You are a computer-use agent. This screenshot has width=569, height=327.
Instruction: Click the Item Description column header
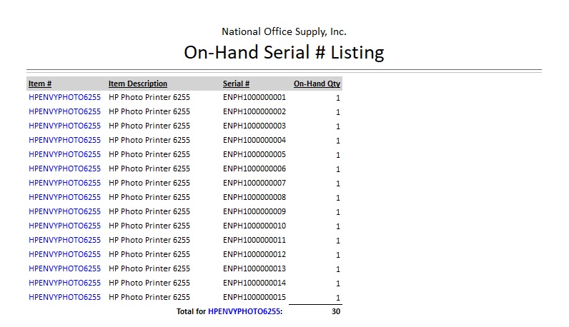click(138, 84)
